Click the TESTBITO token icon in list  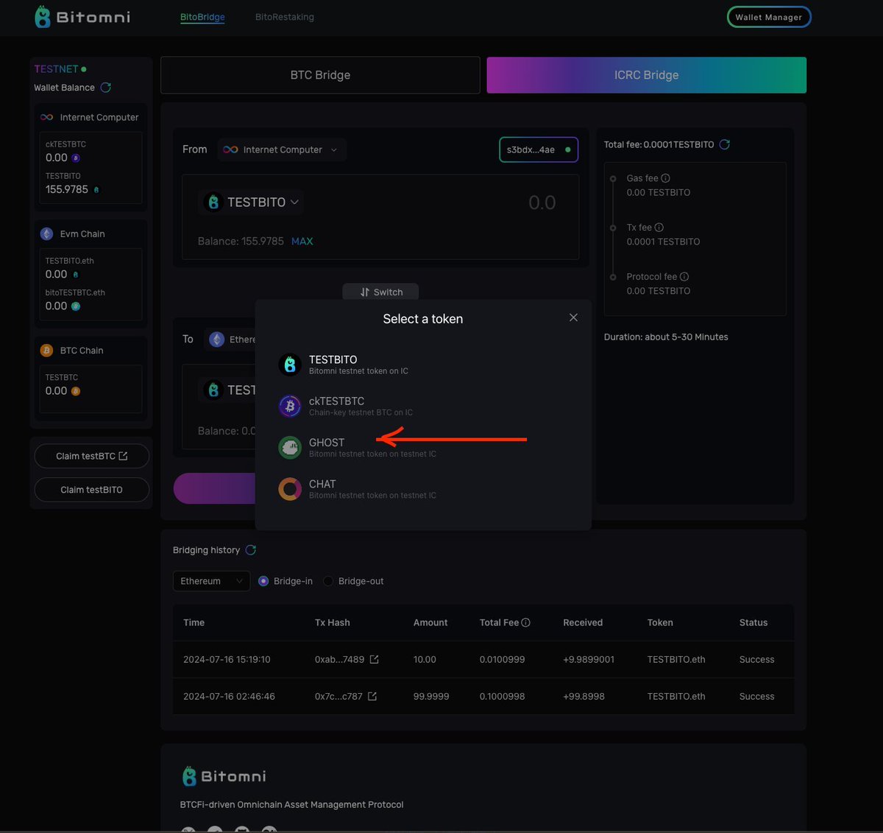[290, 365]
